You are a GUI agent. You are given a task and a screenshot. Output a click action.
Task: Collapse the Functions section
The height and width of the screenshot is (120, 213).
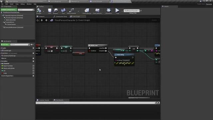1,53
